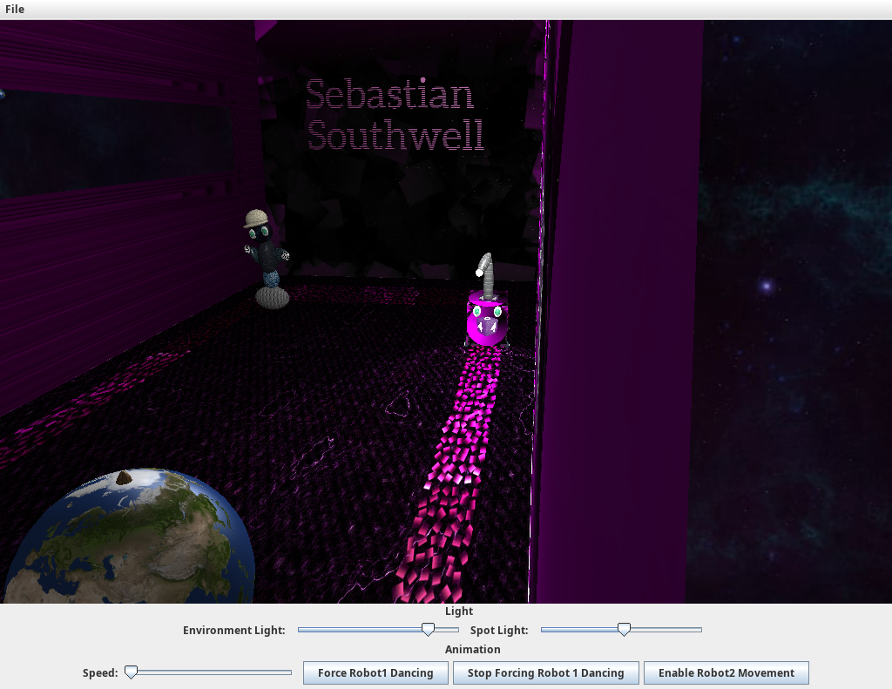Click the spinning Earth globe in scene
Image resolution: width=892 pixels, height=689 pixels.
coord(130,536)
